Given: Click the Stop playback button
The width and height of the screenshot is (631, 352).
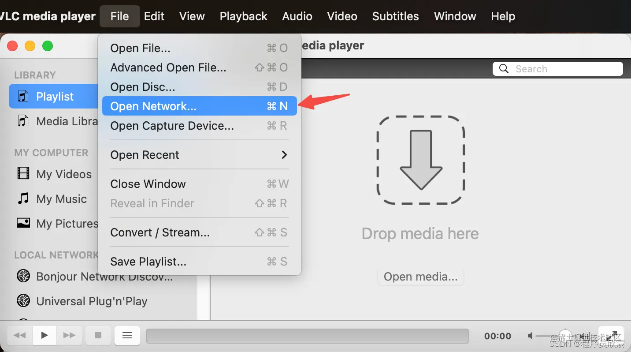Looking at the screenshot, I should 98,335.
